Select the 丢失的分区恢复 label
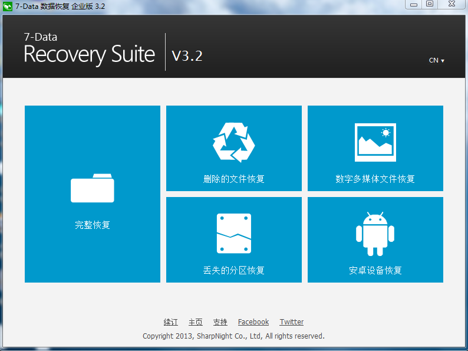Viewport: 468px width, 351px height. coord(233,270)
